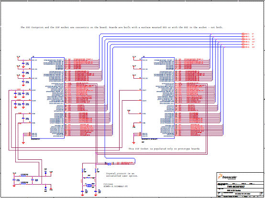265x198 pixels.
Task: Click the lower blue test point dot
Action: (x=45, y=188)
